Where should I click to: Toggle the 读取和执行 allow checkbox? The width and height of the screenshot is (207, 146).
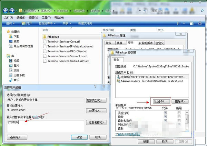point(166,121)
